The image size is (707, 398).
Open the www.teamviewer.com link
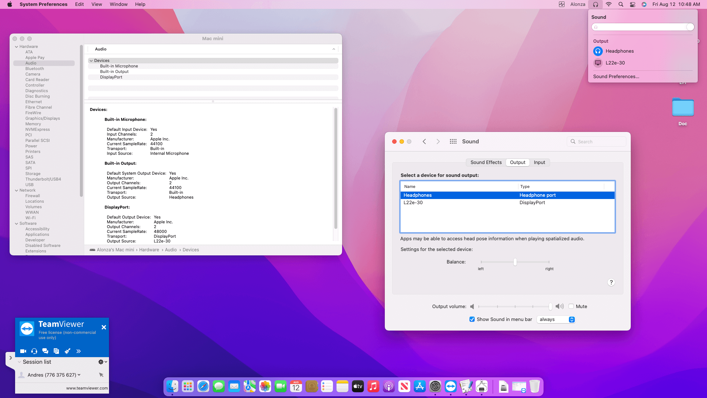tap(87, 388)
